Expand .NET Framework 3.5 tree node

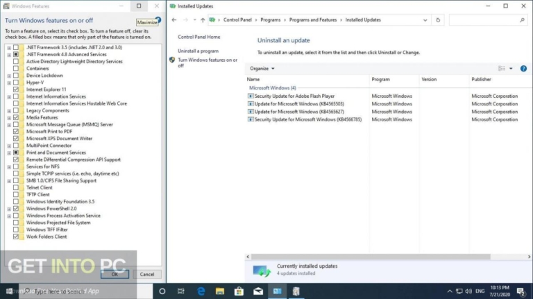[x=9, y=48]
